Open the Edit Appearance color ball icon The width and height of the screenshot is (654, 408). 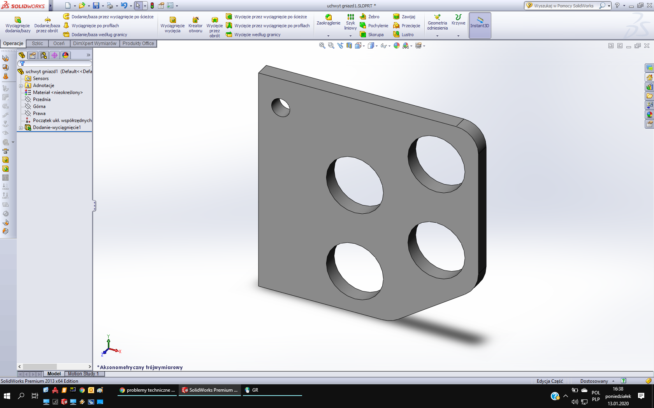click(397, 45)
